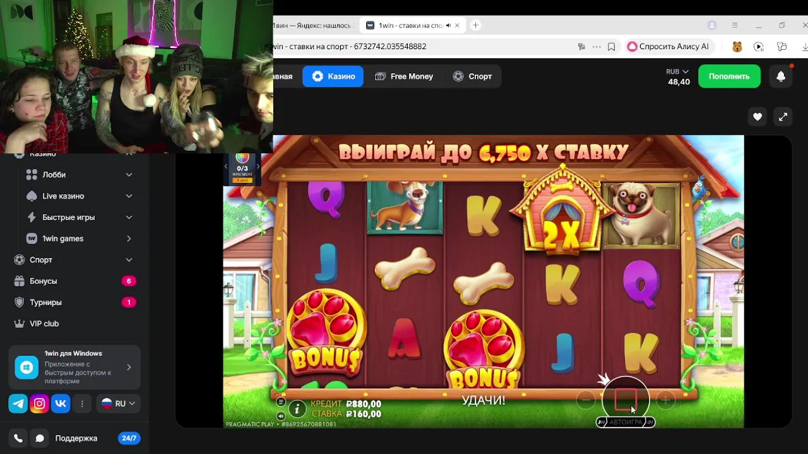Open the chat bubble icon

coord(40,438)
